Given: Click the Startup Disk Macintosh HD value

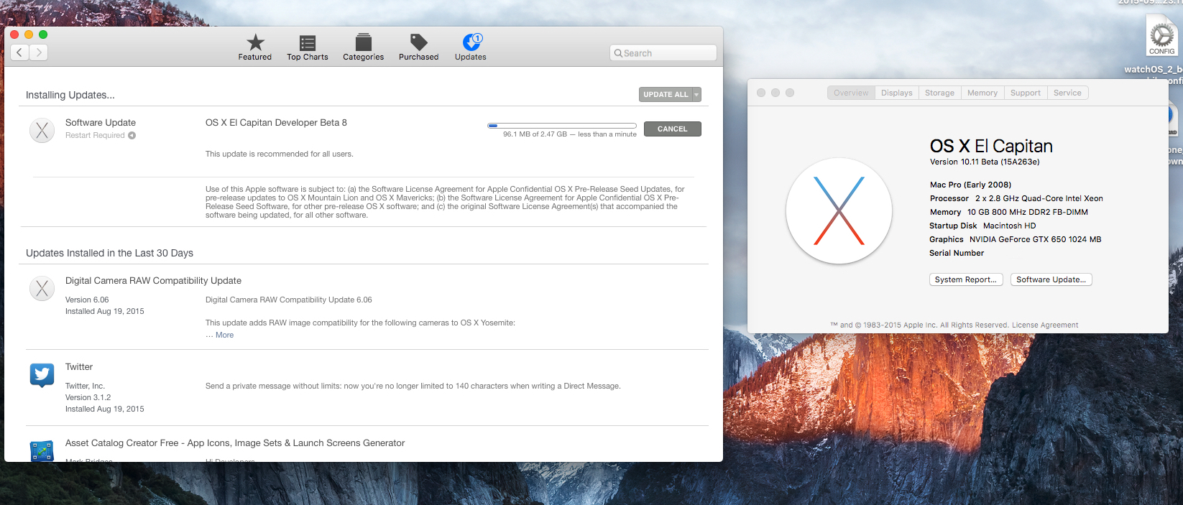Looking at the screenshot, I should (x=1009, y=226).
